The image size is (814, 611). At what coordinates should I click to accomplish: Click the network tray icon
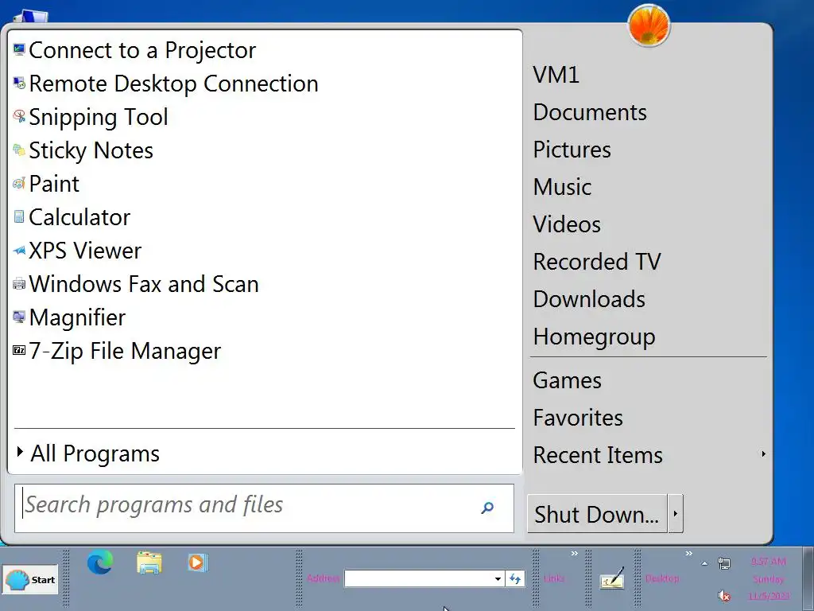pos(723,562)
